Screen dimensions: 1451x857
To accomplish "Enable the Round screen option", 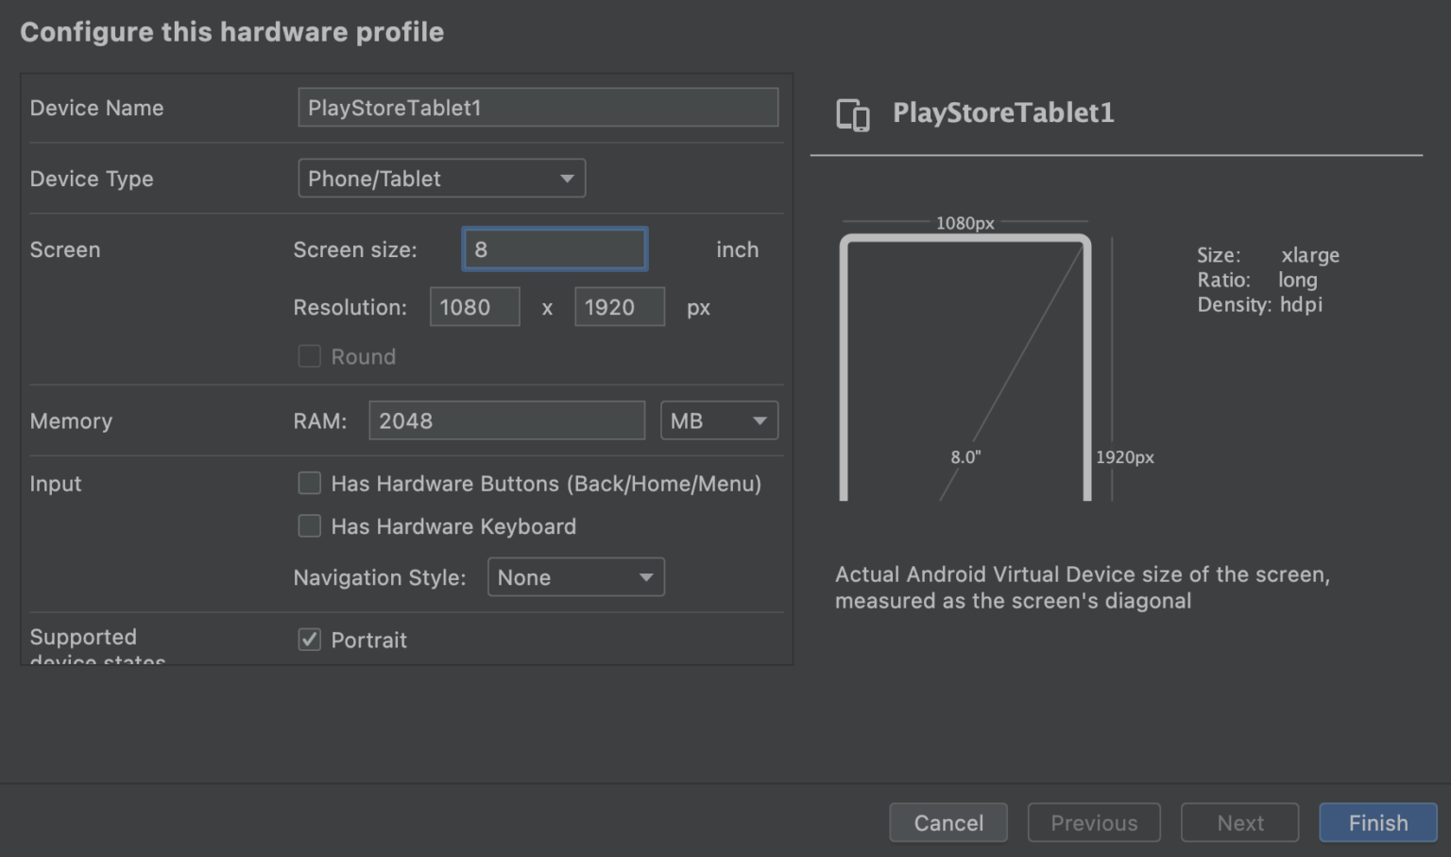I will click(309, 356).
